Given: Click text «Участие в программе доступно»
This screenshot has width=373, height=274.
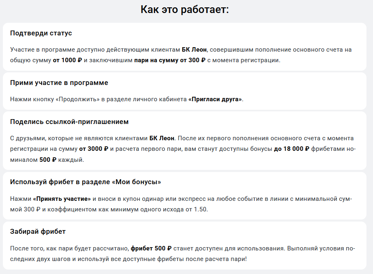Looking at the screenshot, I should 57,50.
